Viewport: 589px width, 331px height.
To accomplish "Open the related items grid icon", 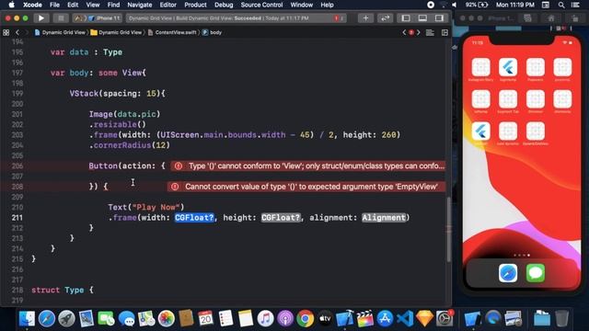I will (x=6, y=33).
